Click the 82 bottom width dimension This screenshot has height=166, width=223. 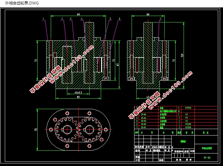(78, 97)
